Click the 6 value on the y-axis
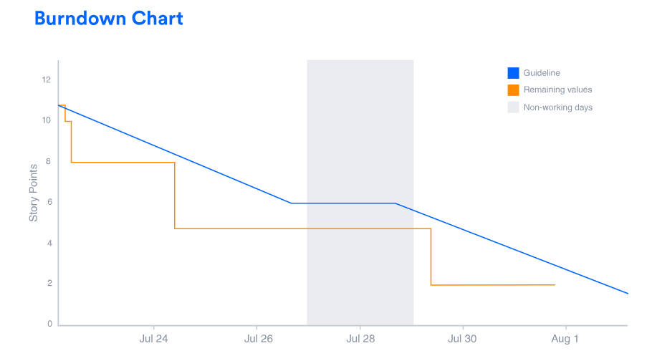652x361 pixels. (49, 202)
